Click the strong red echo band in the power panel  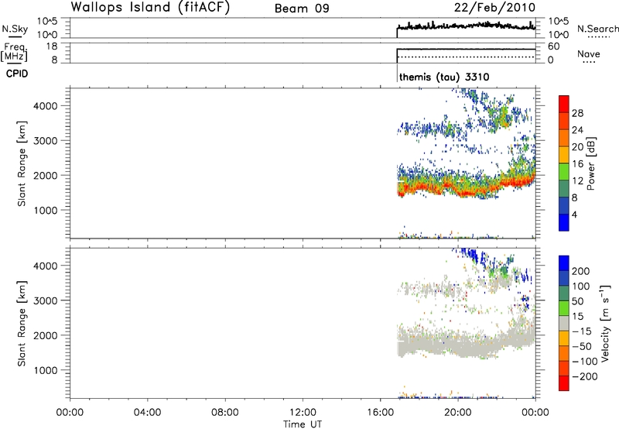pyautogui.click(x=466, y=187)
